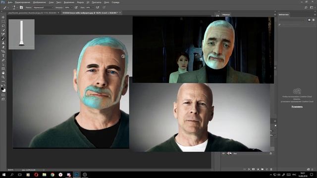Close the active document tab
Image resolution: width=317 pixels, height=178 pixels.
point(120,13)
